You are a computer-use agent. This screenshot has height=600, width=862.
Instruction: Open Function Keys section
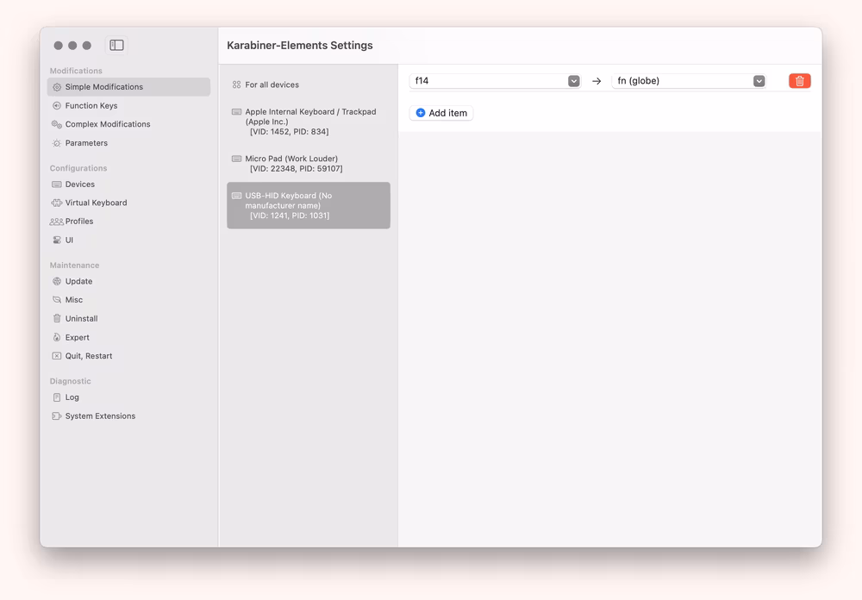[x=91, y=106]
